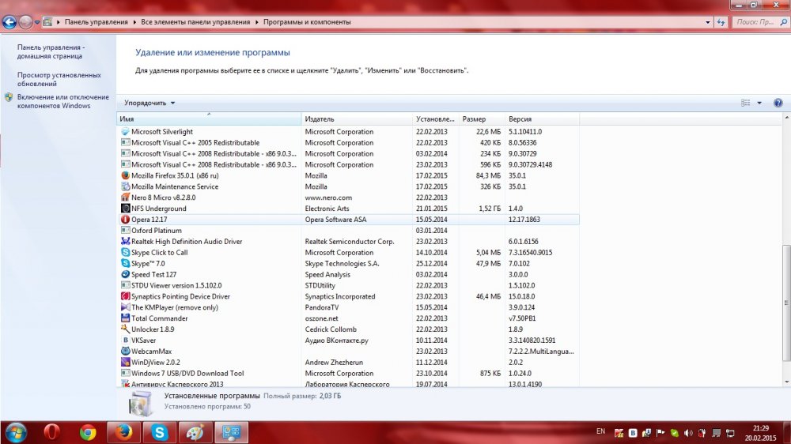791x444 pixels.
Task: Click the volume speaker tray icon
Action: 688,433
